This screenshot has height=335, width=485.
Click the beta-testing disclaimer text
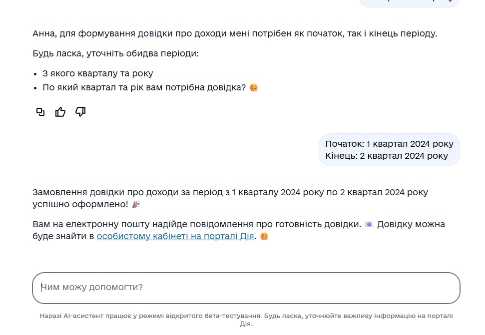tap(247, 319)
